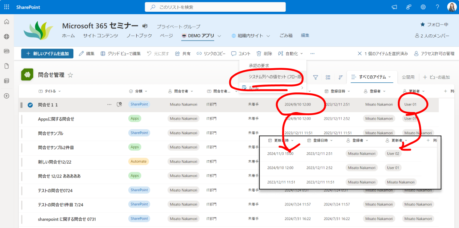Click 編集 in the command bar

(87, 54)
